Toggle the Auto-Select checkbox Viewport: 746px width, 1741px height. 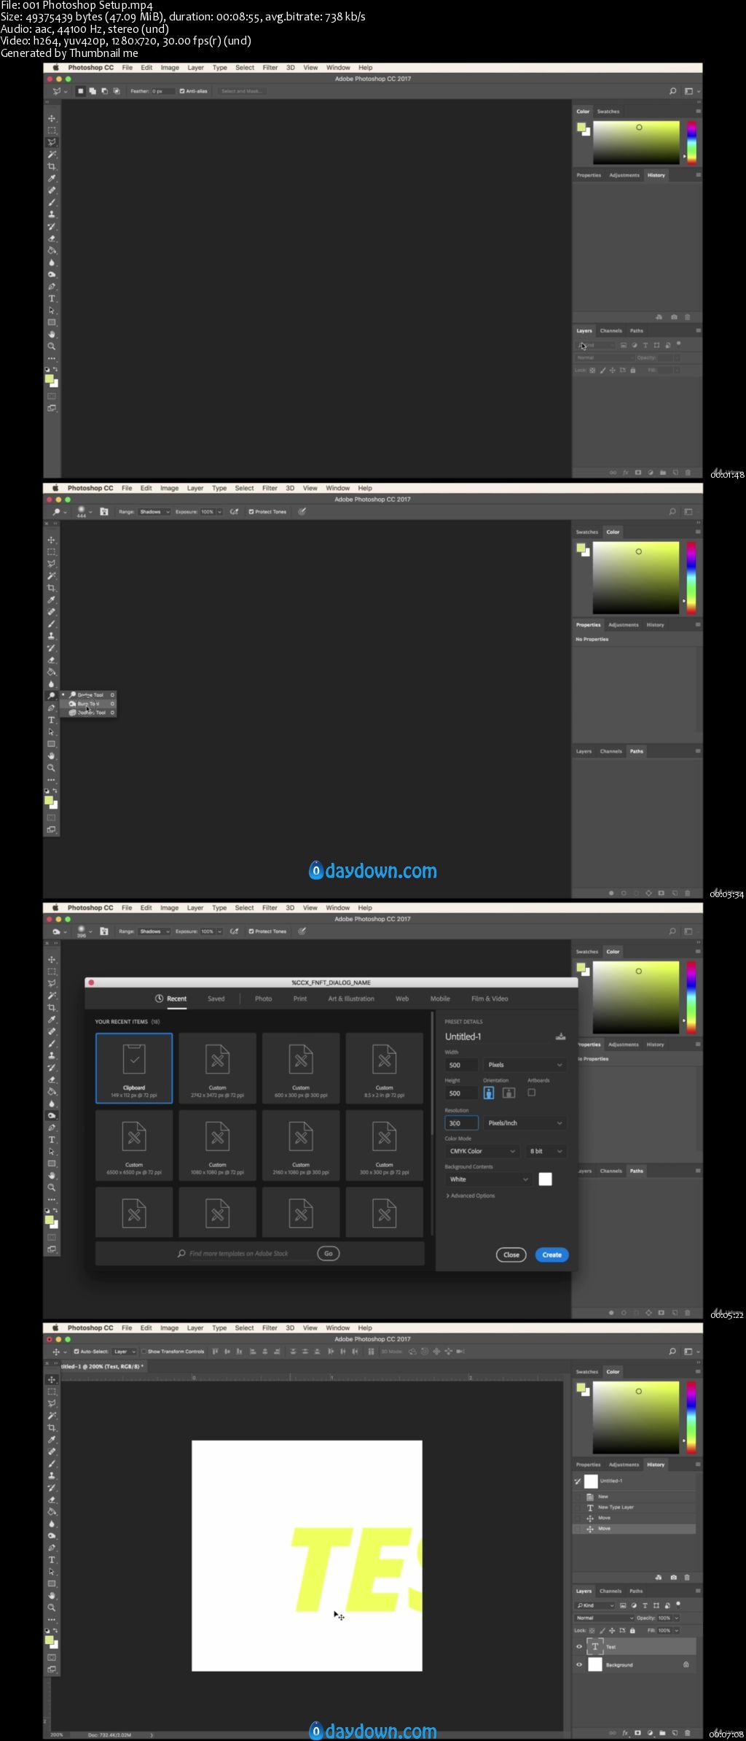(x=77, y=1352)
